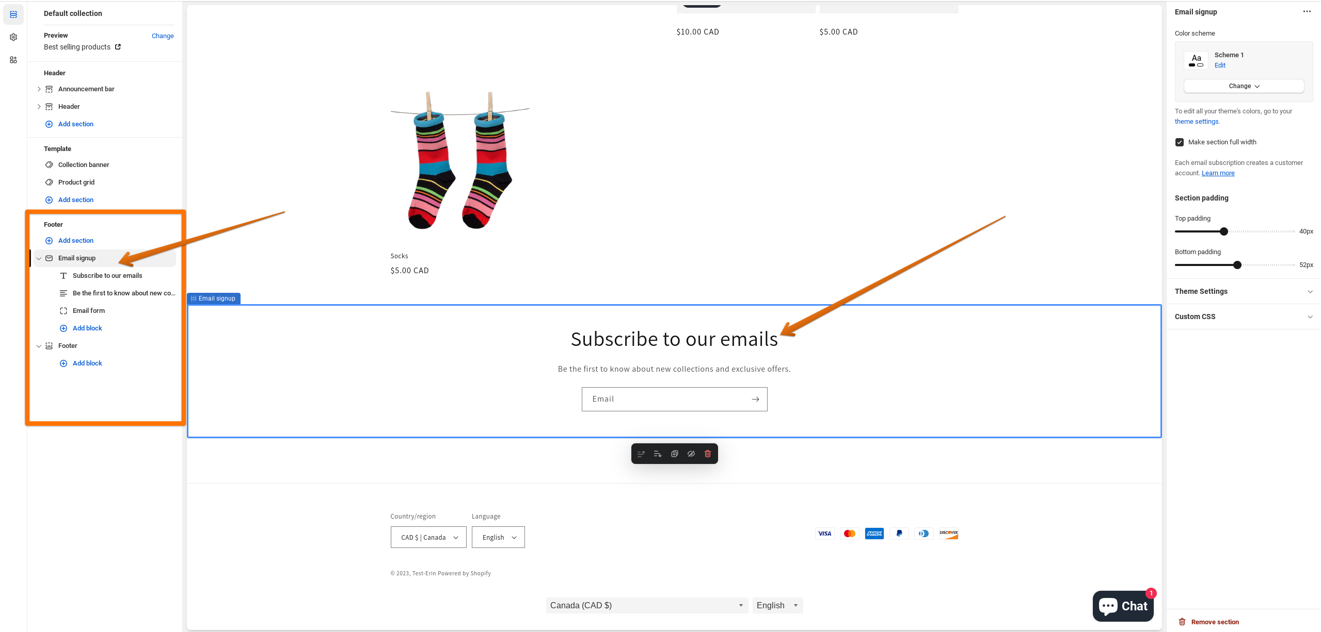Open the Learn more link
The image size is (1321, 632).
tap(1218, 173)
